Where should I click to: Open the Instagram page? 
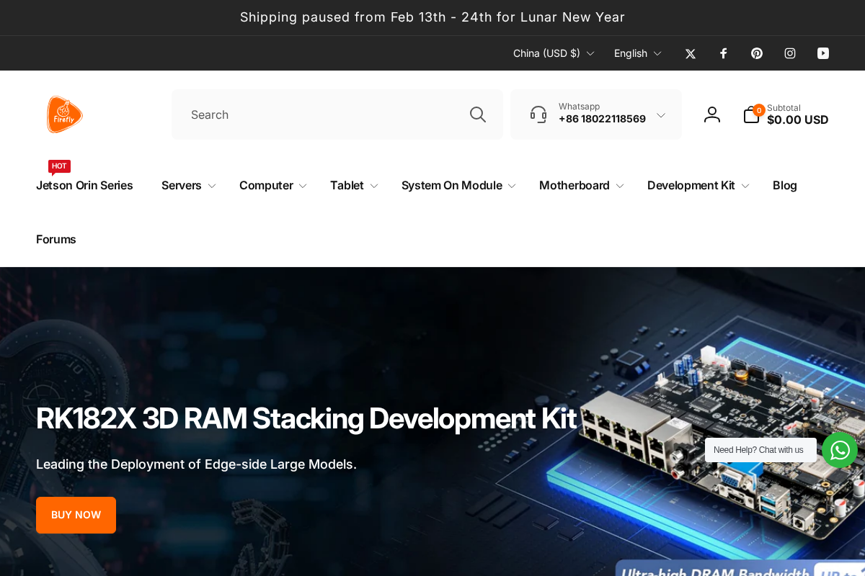pyautogui.click(x=789, y=53)
